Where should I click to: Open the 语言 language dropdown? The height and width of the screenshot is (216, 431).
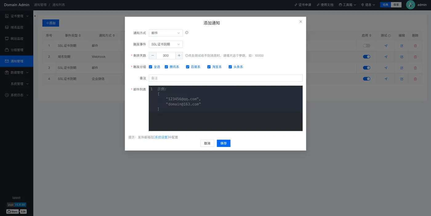click(x=368, y=5)
